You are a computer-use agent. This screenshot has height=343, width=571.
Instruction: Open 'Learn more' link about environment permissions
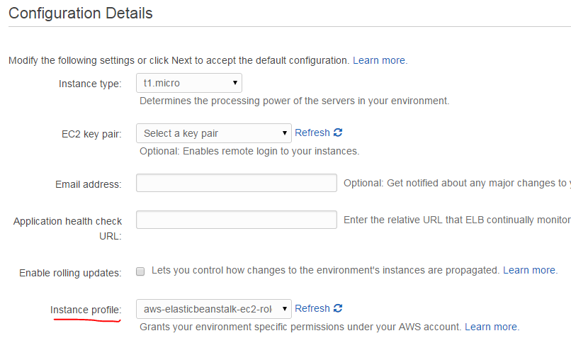pos(491,327)
